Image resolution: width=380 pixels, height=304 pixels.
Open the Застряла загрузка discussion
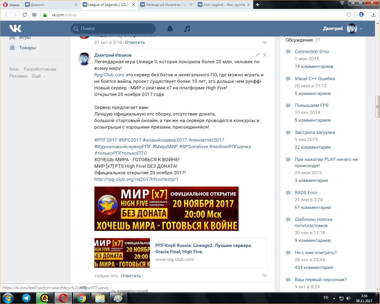315,132
